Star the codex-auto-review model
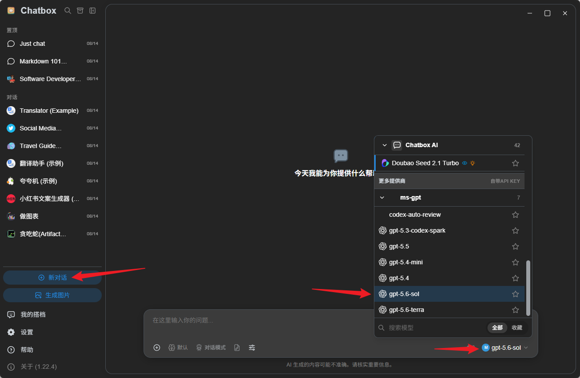 pos(515,215)
